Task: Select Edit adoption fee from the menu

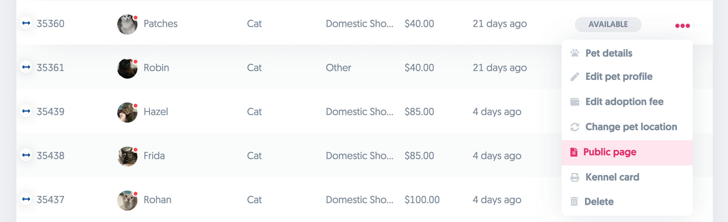Action: 624,102
